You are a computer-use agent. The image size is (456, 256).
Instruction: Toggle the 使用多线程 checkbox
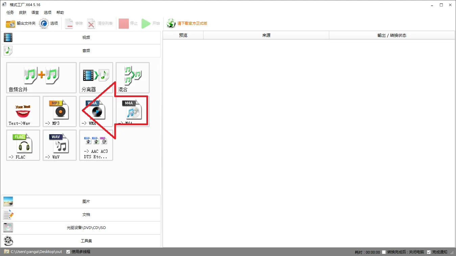[68, 252]
